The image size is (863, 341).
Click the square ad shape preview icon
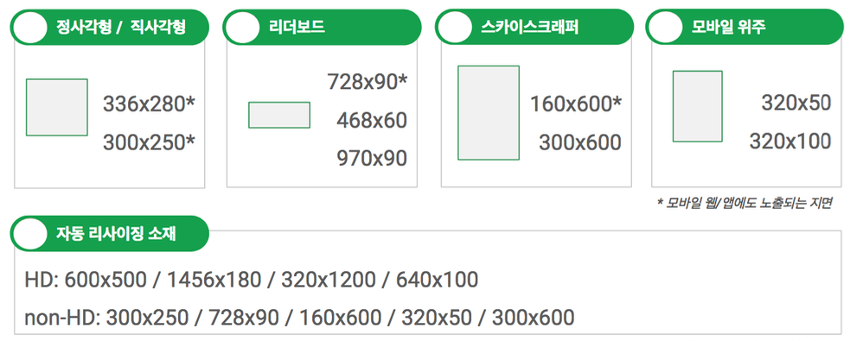click(57, 107)
